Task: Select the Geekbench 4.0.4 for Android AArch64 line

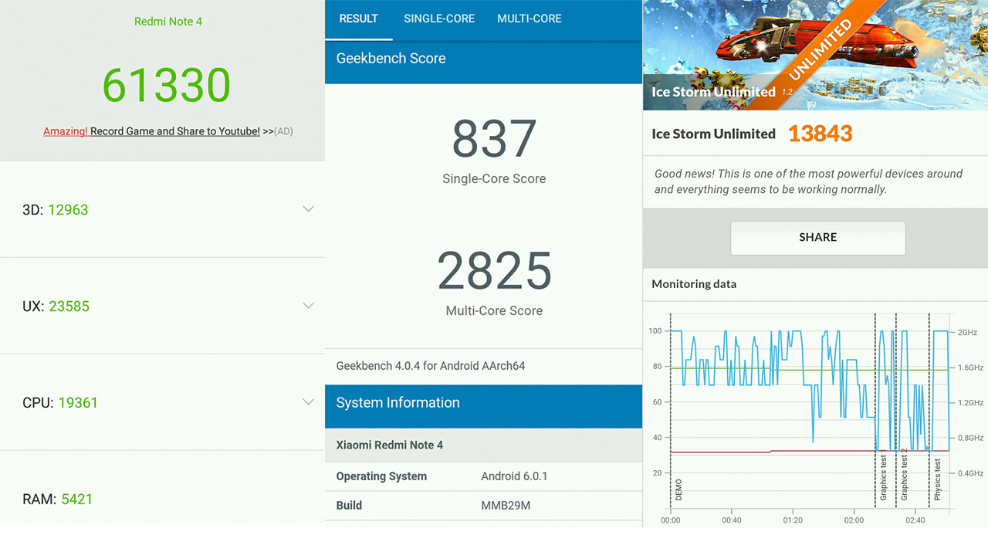Action: (x=431, y=366)
